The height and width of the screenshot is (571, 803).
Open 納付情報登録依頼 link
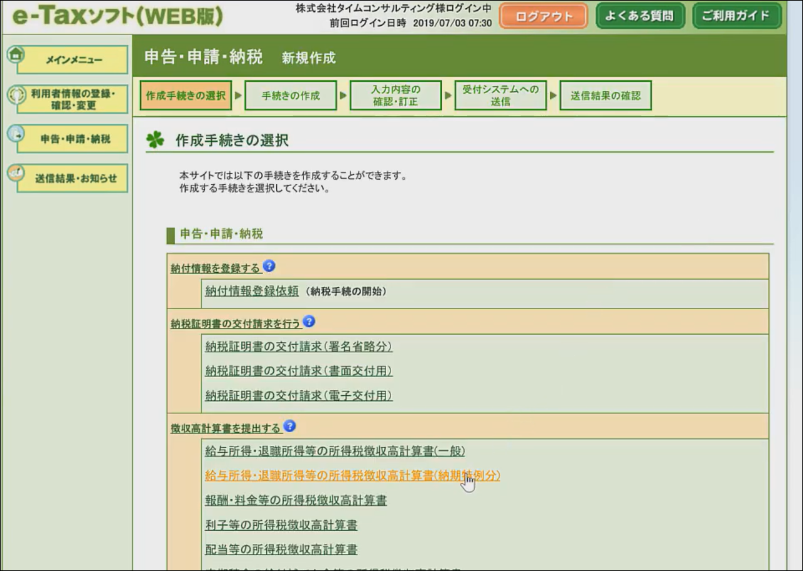252,291
